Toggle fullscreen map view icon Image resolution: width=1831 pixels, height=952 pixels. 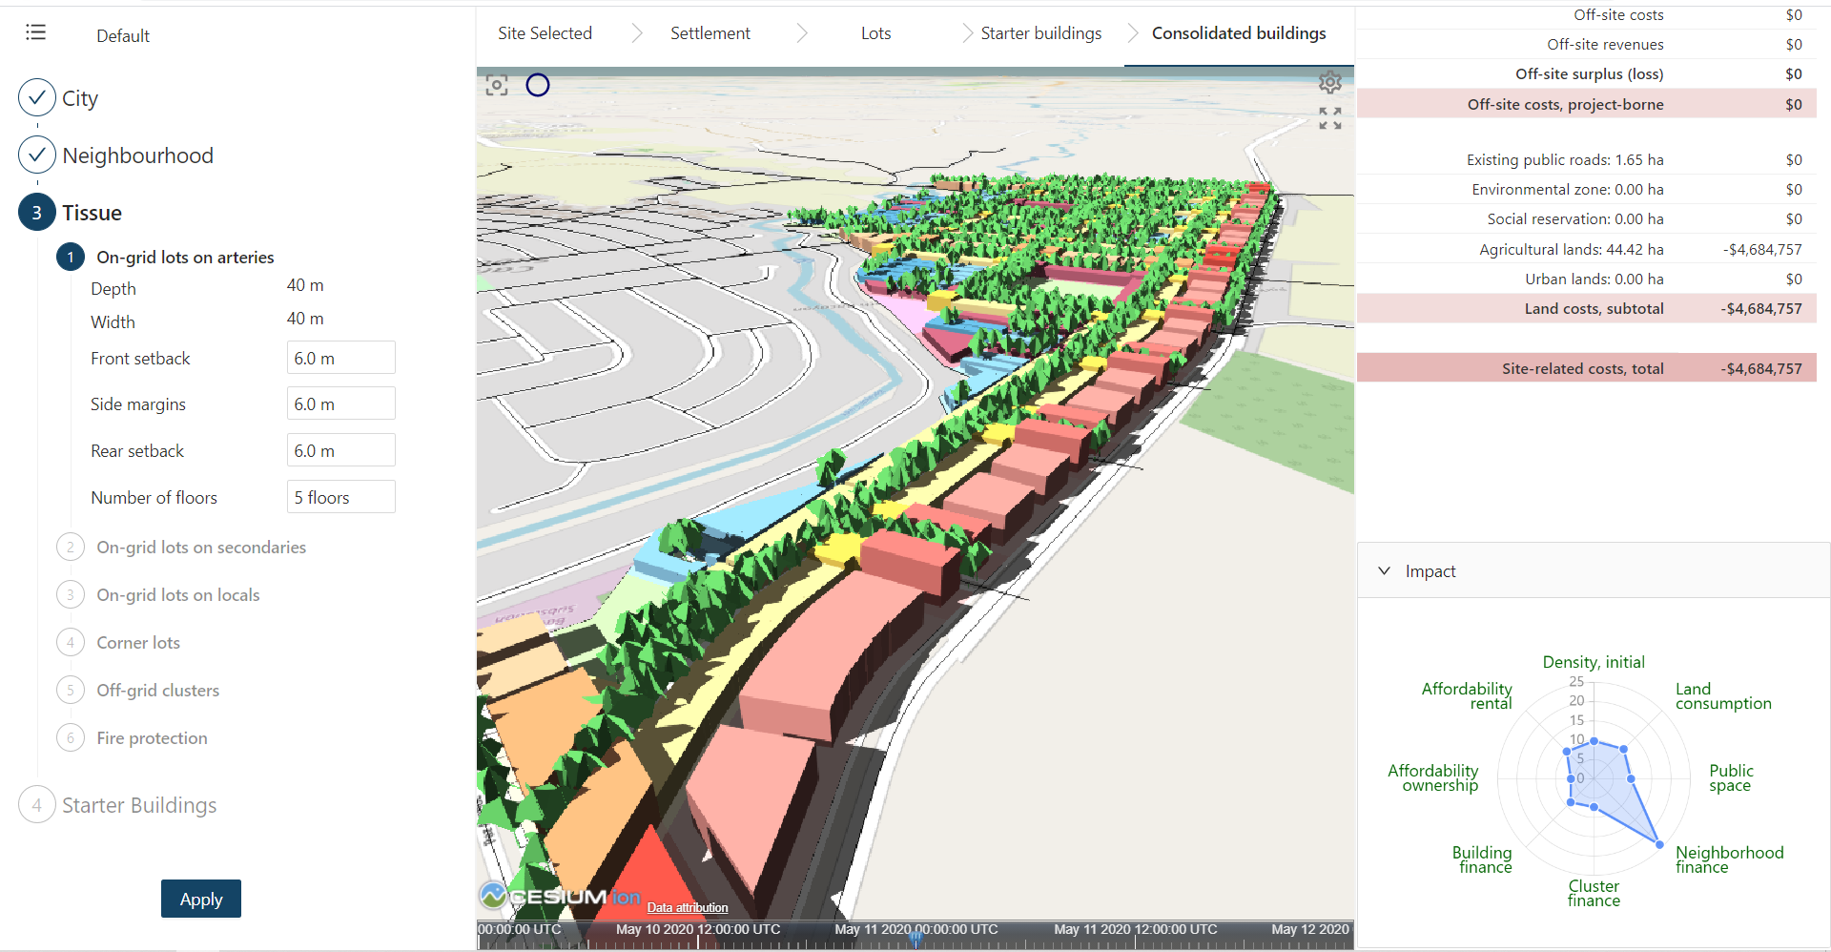click(x=1330, y=118)
